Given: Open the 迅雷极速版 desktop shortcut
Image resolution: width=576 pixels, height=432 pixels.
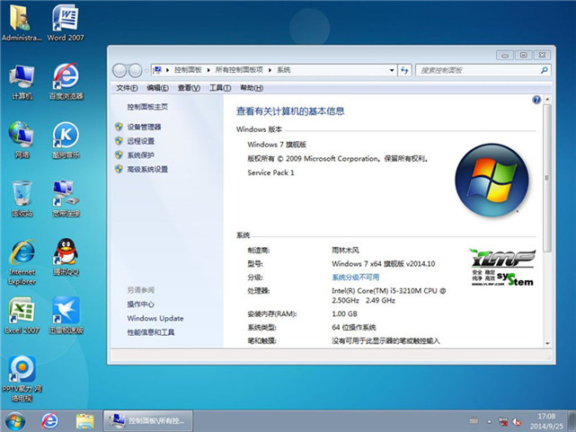Looking at the screenshot, I should [x=66, y=315].
